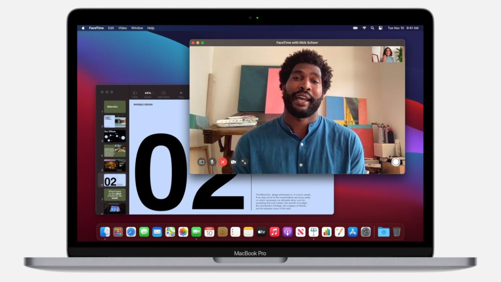Open the Wi-Fi status menu
501x282 pixels.
click(x=364, y=28)
